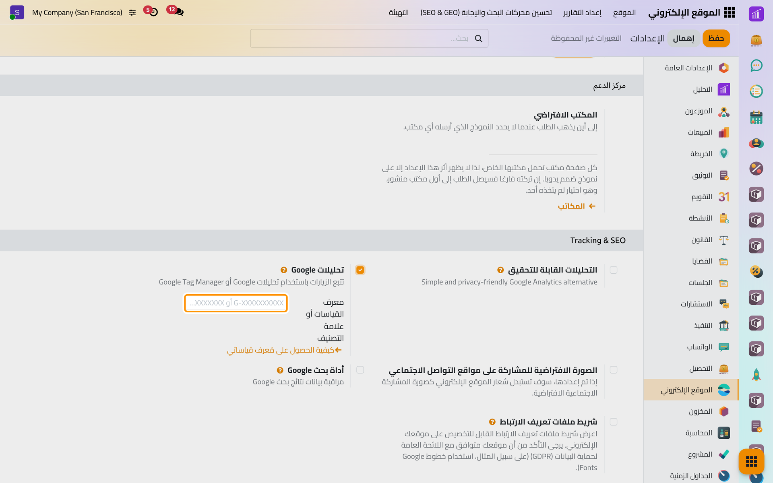The height and width of the screenshot is (483, 773).
Task: Click help icon next to التحليلات القابلة للتحقيق
Action: [x=500, y=270]
